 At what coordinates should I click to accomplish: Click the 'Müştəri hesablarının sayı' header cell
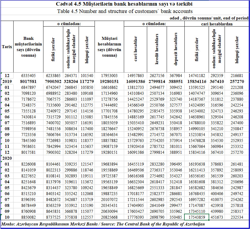pos(109,47)
